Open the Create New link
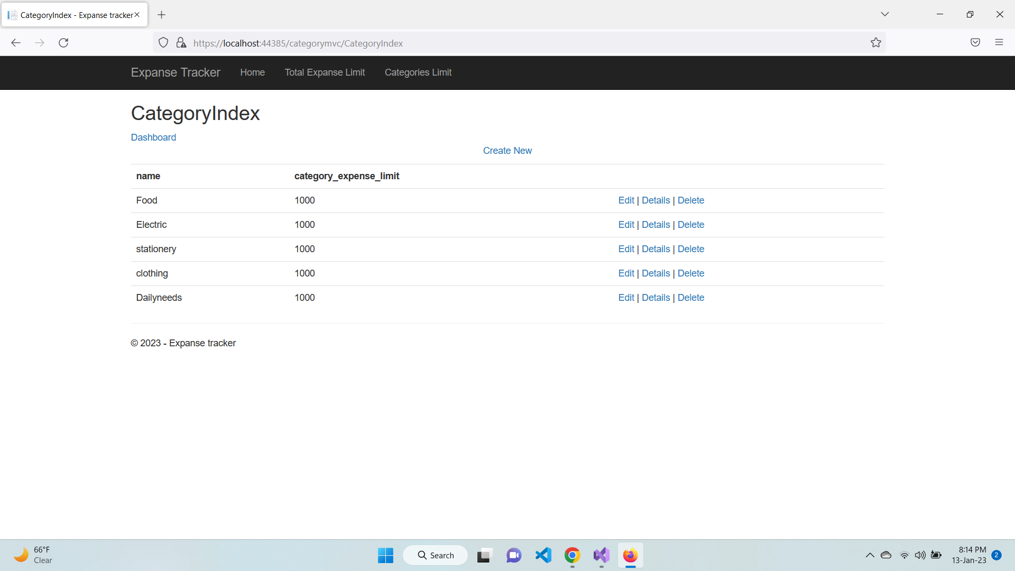The height and width of the screenshot is (571, 1015). (x=507, y=151)
